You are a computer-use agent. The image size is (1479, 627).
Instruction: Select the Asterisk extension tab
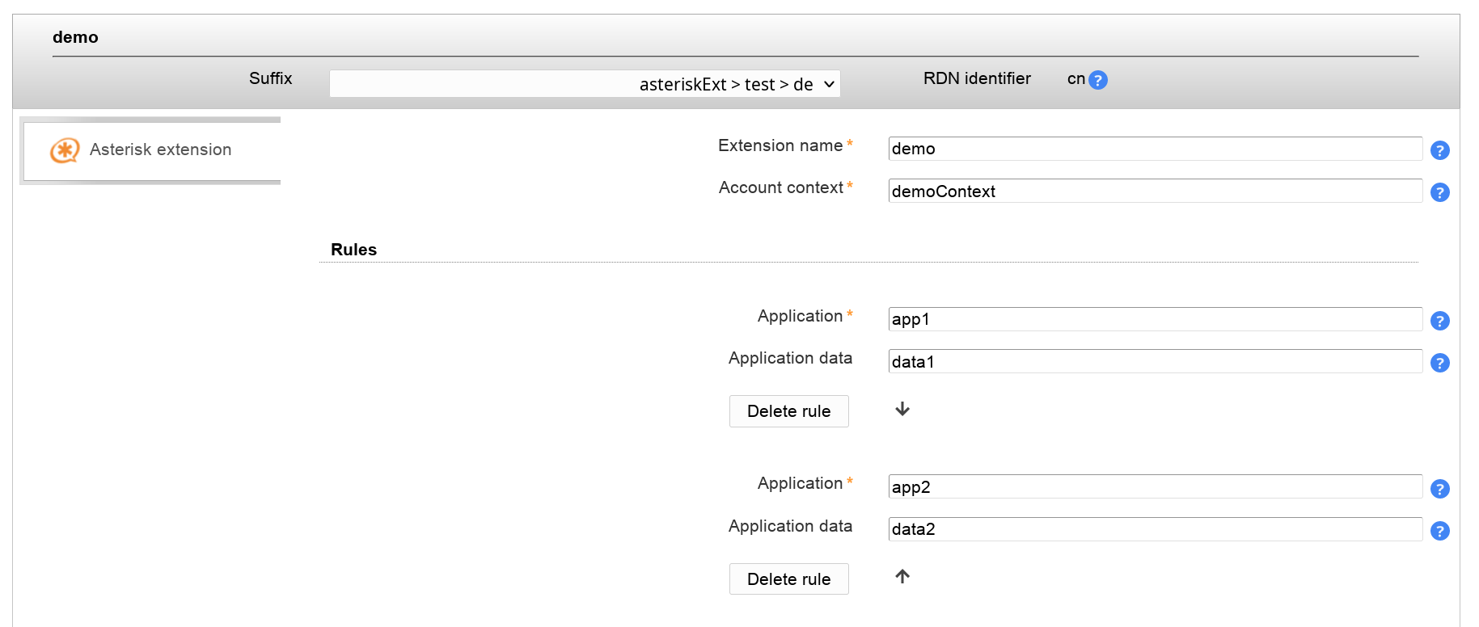(x=160, y=149)
